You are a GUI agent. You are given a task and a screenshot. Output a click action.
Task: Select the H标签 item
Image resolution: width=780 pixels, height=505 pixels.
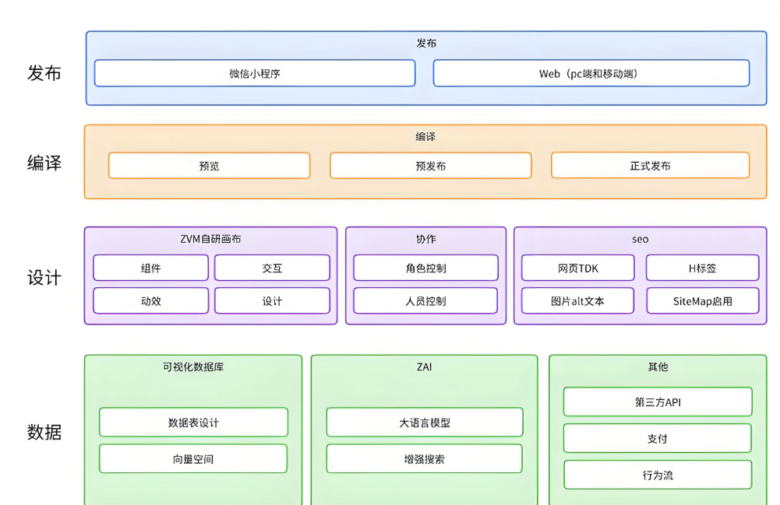[702, 268]
